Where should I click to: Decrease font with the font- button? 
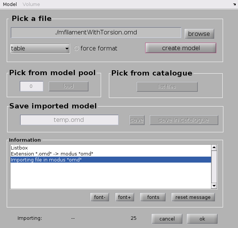point(100,197)
